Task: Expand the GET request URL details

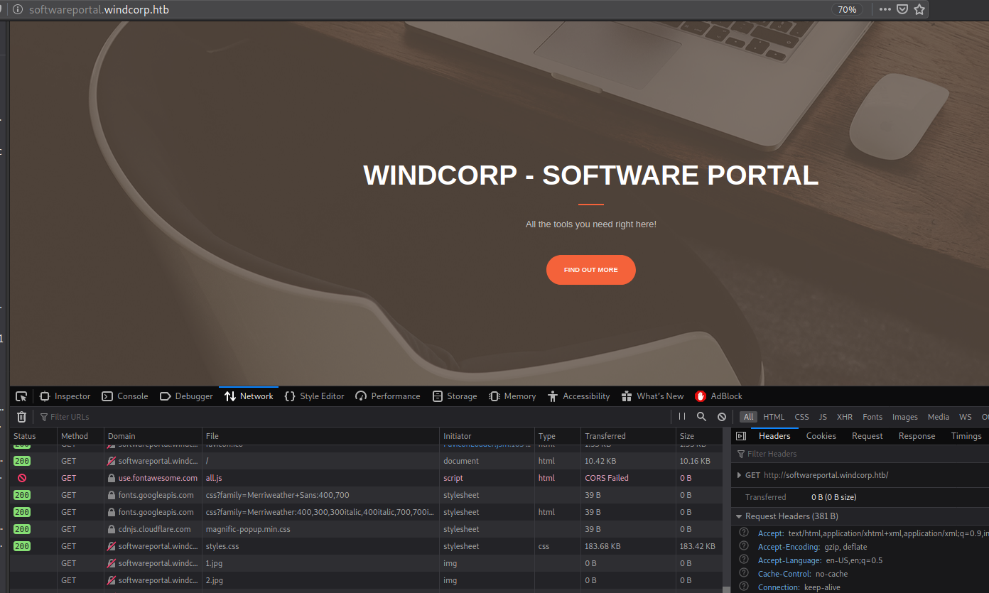Action: [x=739, y=475]
